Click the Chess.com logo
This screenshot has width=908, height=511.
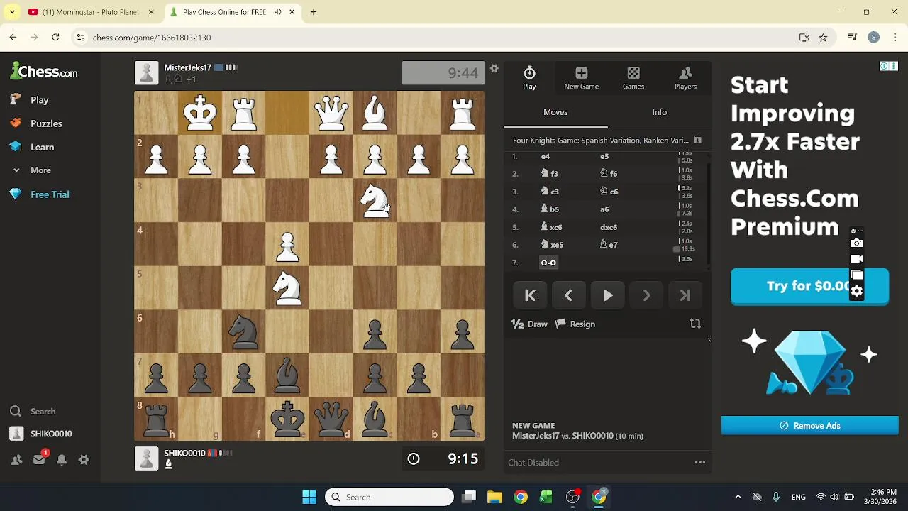(44, 72)
